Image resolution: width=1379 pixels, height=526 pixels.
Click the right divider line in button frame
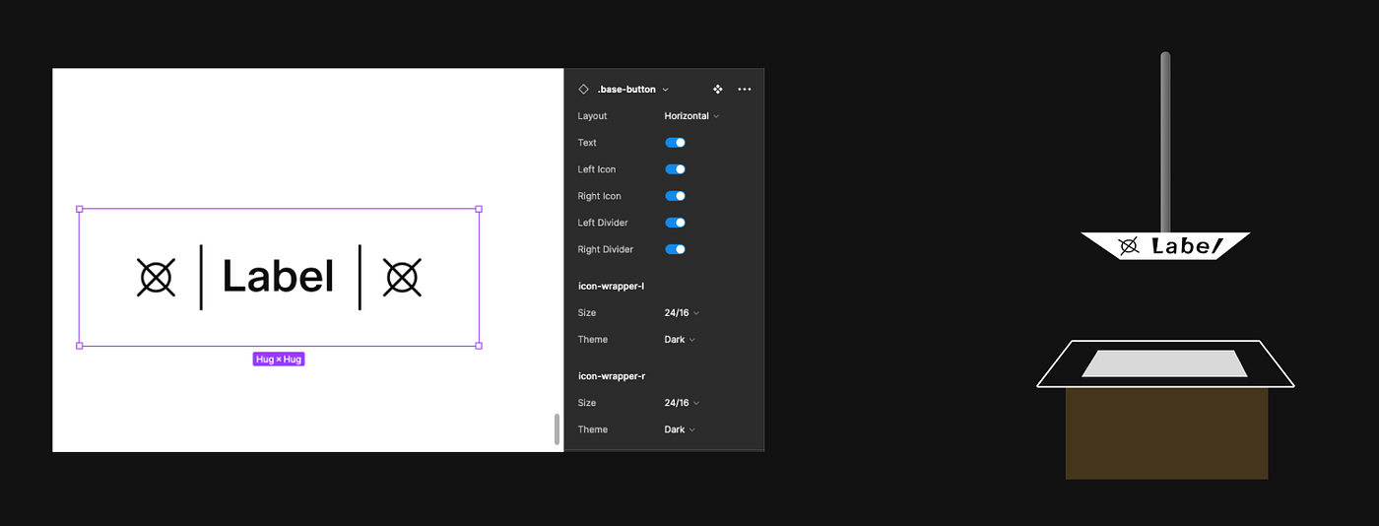(360, 277)
